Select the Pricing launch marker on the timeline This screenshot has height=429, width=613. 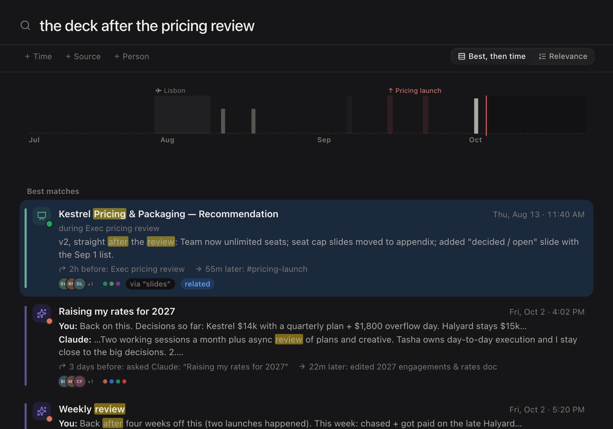415,91
